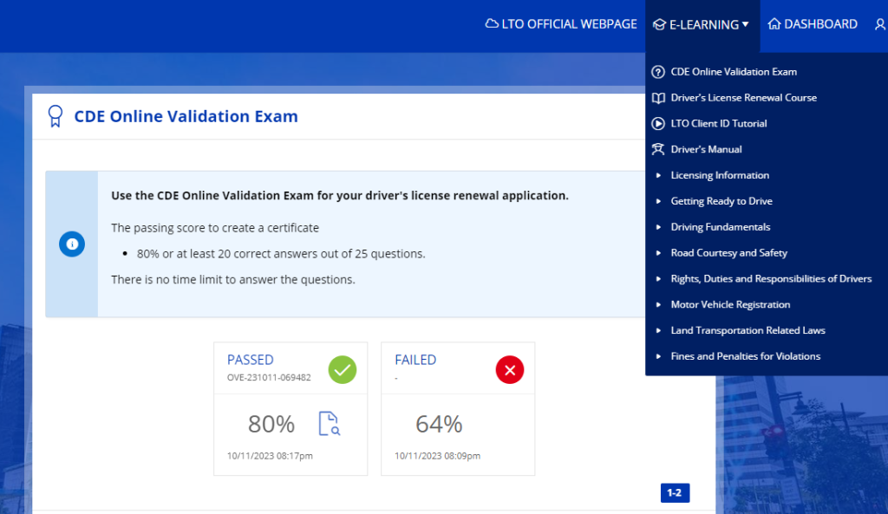This screenshot has height=514, width=888.
Task: Click the date 10/11/2023 08:09pm
Action: (x=437, y=456)
